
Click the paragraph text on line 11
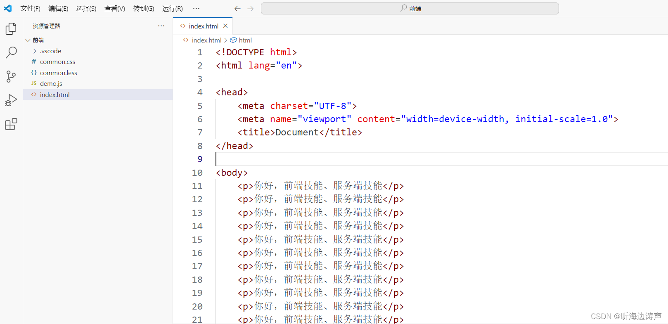pyautogui.click(x=318, y=186)
